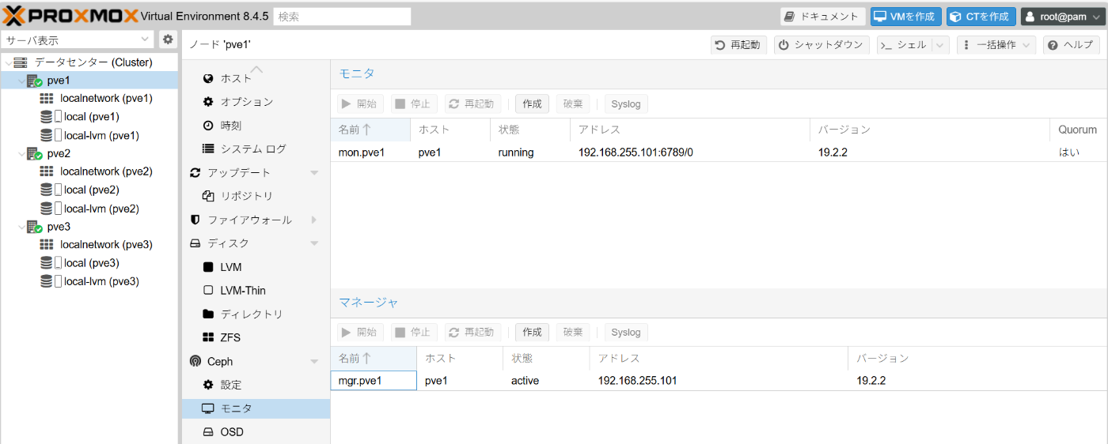The width and height of the screenshot is (1108, 444).
Task: Click the ヘルプ button
Action: click(1071, 45)
